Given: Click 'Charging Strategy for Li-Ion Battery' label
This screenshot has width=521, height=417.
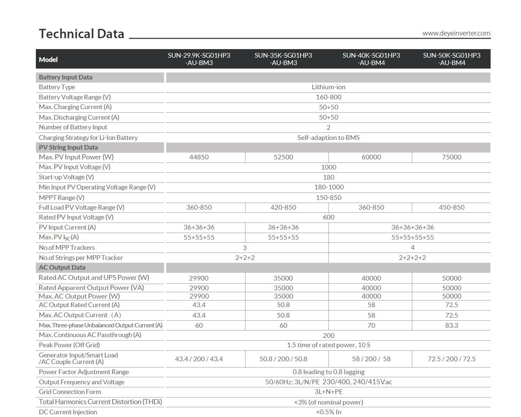Looking at the screenshot, I should click(x=88, y=138).
